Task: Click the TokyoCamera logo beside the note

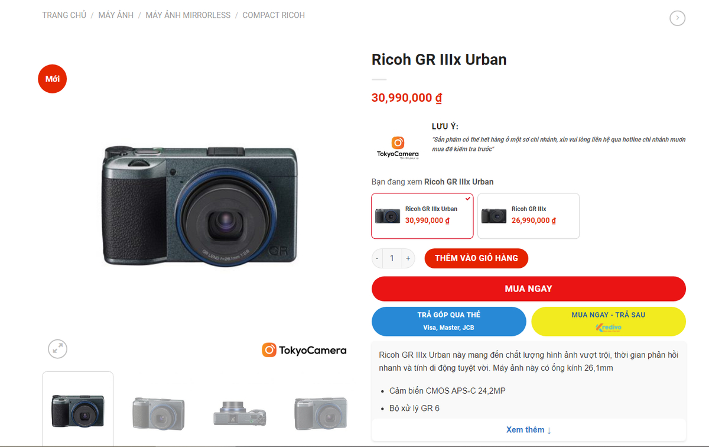Action: point(398,148)
